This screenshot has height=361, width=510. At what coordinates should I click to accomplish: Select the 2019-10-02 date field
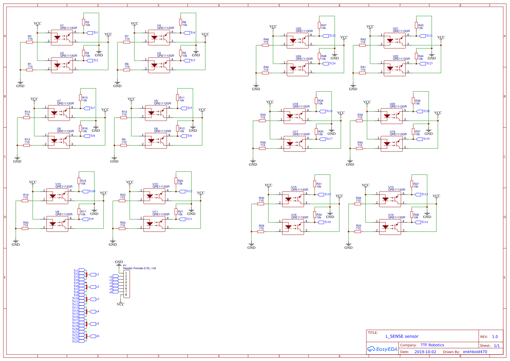[x=425, y=351]
